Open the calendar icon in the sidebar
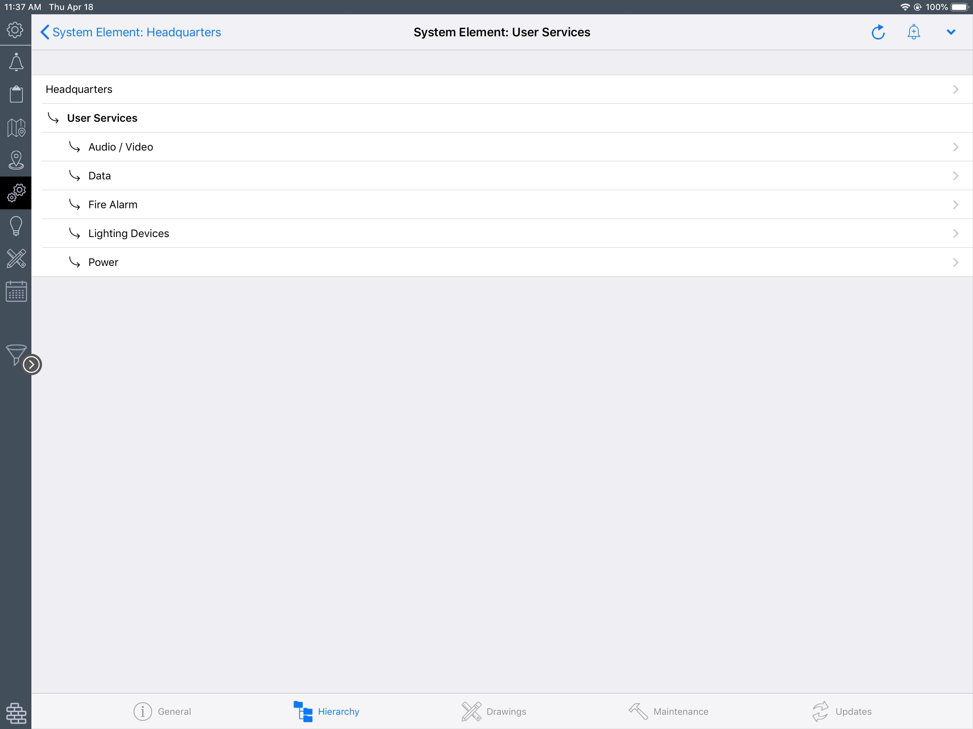This screenshot has height=729, width=973. 16,292
